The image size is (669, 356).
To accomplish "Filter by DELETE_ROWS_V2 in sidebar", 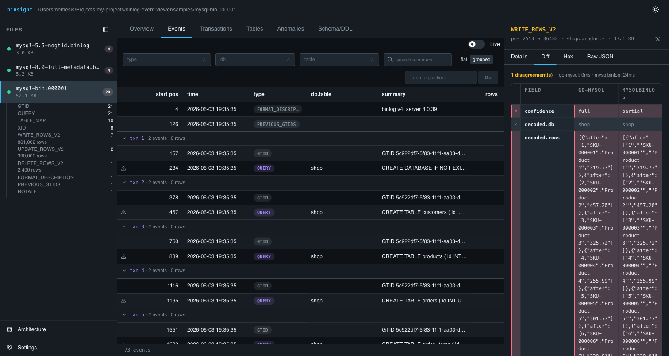I will pyautogui.click(x=65, y=163).
